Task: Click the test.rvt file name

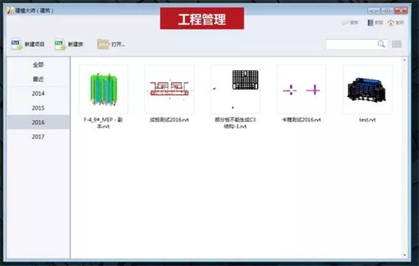Action: 367,120
